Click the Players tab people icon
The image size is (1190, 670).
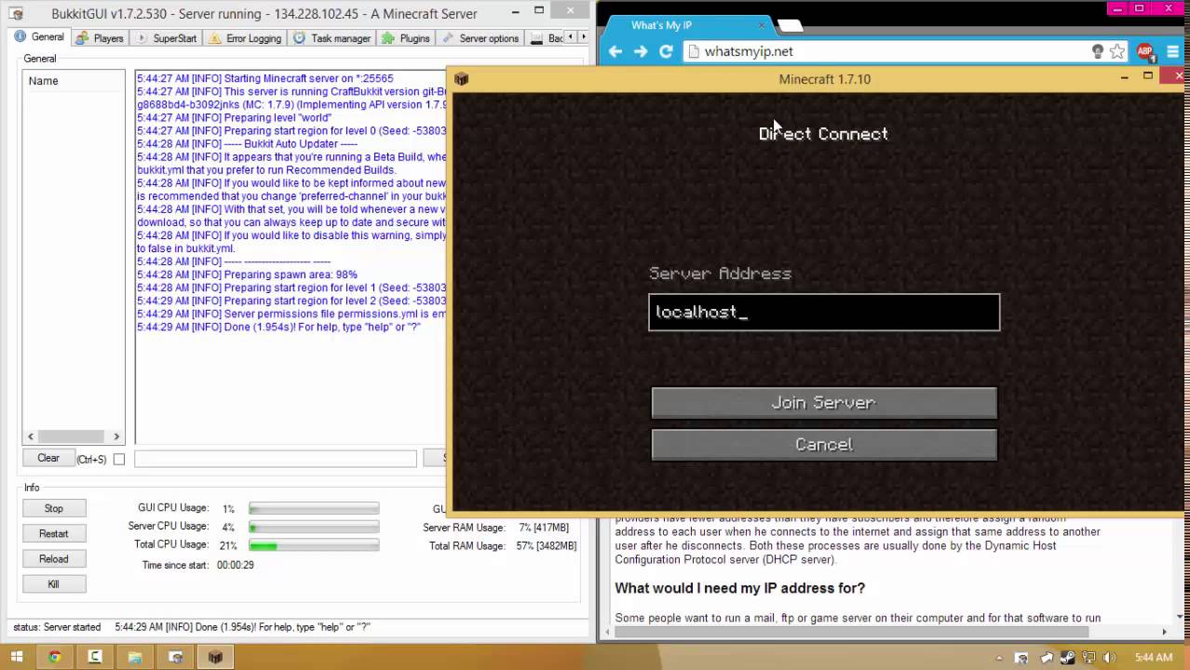82,38
